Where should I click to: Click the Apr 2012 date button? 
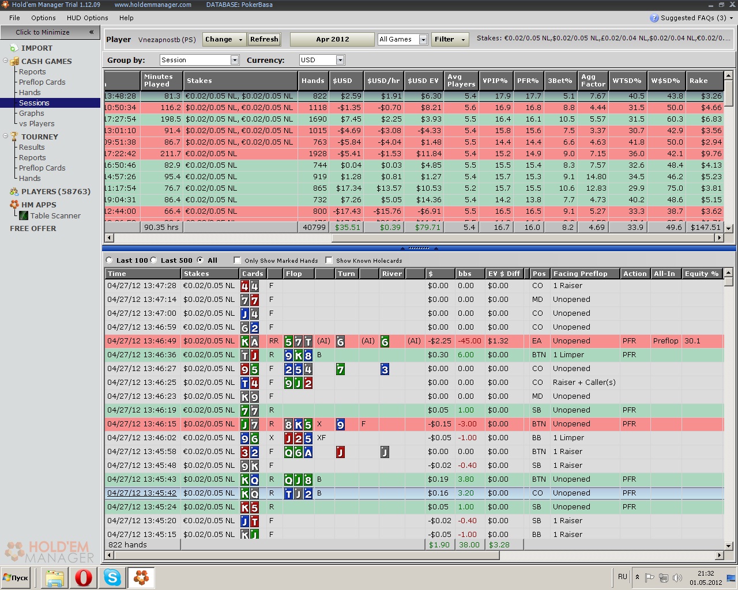[x=332, y=39]
